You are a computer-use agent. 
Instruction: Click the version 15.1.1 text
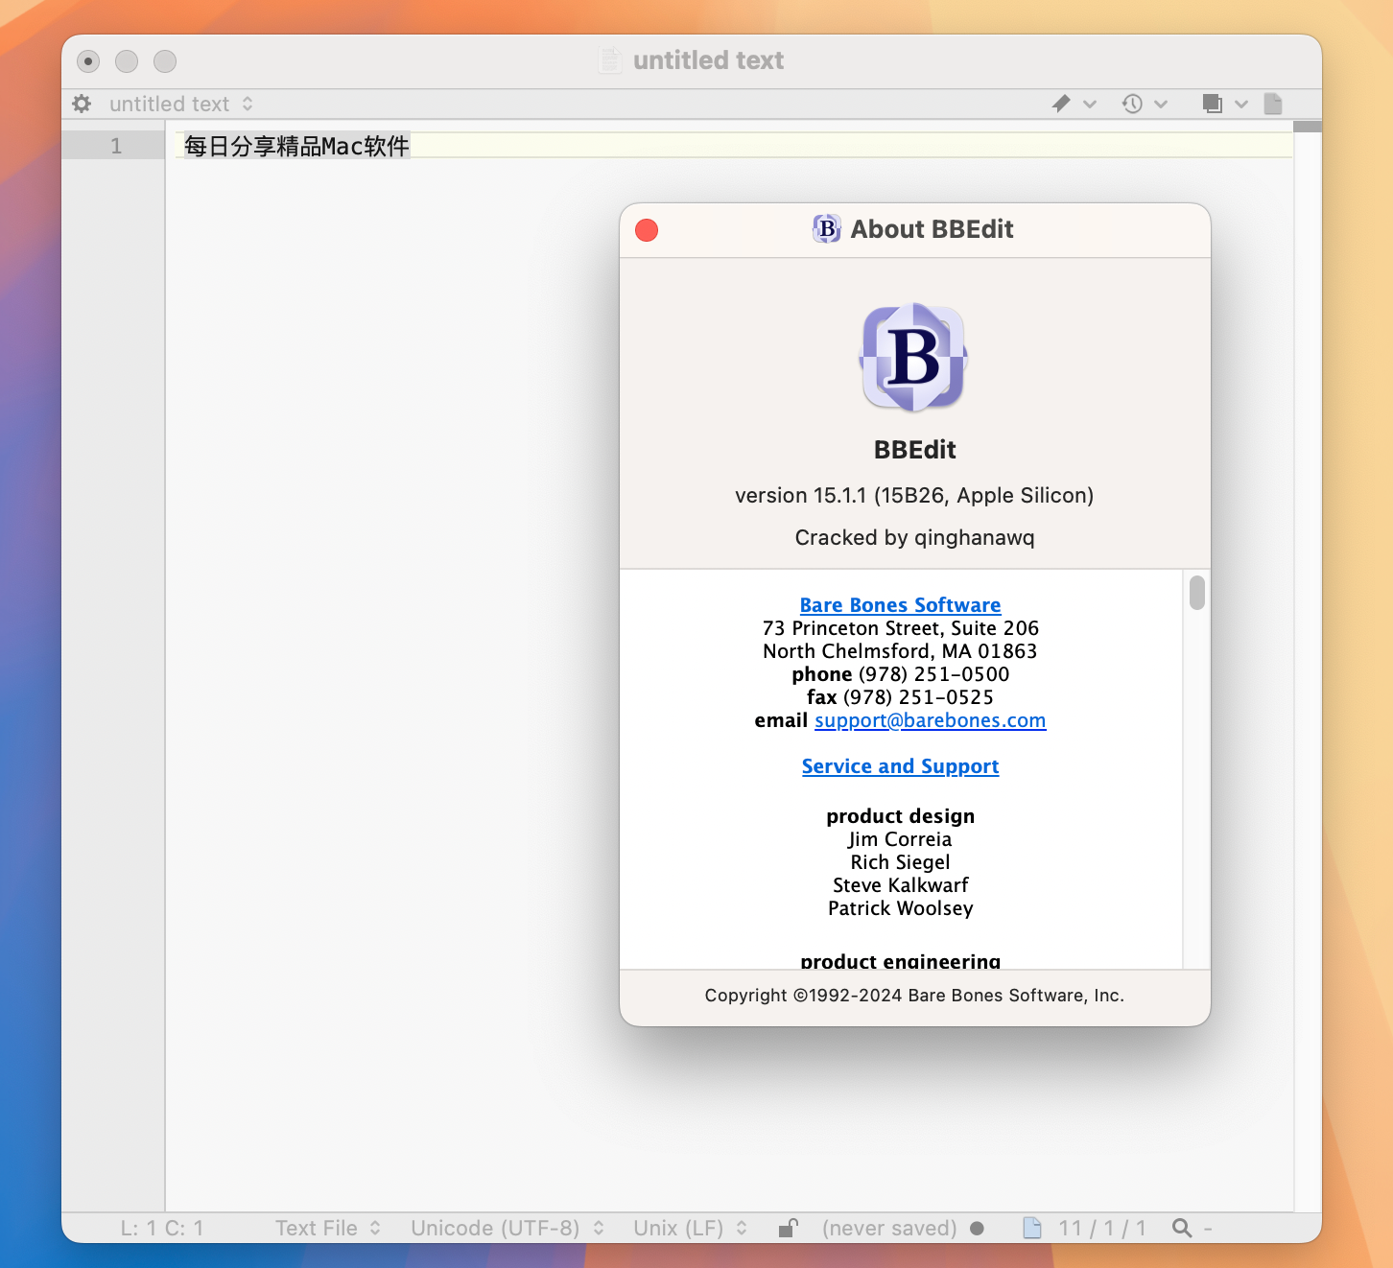(914, 495)
